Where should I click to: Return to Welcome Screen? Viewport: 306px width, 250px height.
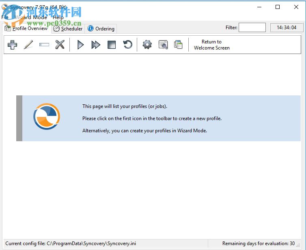212,45
